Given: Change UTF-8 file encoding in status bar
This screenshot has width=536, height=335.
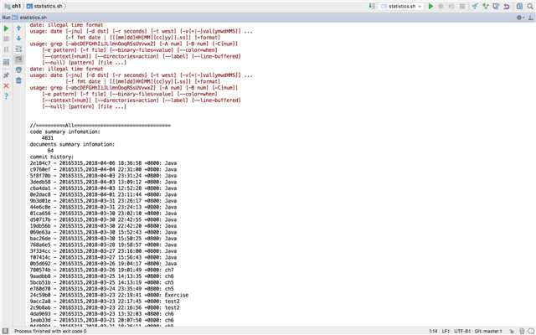Looking at the screenshot, I should click(x=461, y=331).
